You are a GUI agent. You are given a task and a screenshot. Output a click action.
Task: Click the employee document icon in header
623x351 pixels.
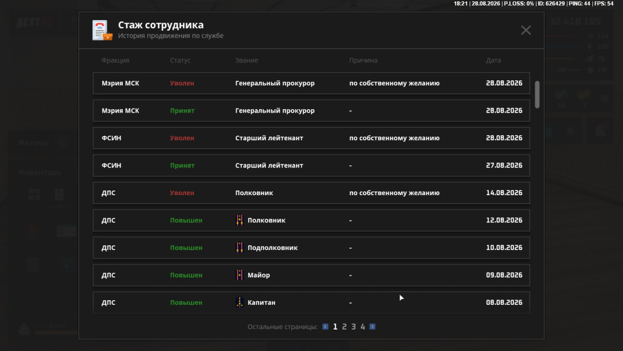pyautogui.click(x=102, y=30)
